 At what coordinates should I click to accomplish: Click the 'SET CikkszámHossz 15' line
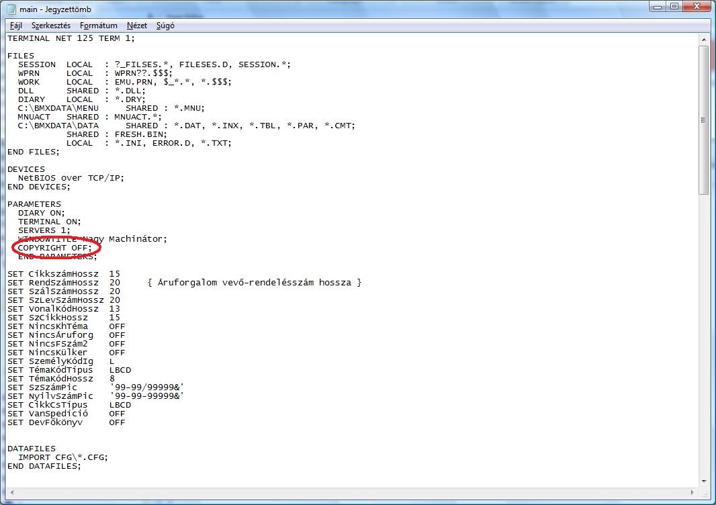[x=63, y=274]
